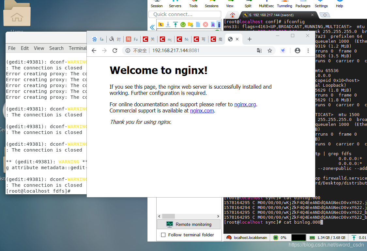This screenshot has height=251, width=367.
Task: Click the SFTP new file icon
Action: pos(198,24)
